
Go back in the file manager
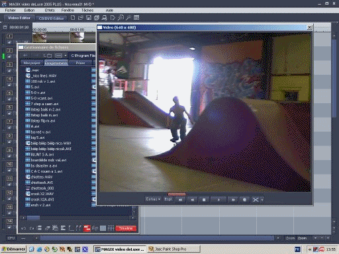pos(25,56)
